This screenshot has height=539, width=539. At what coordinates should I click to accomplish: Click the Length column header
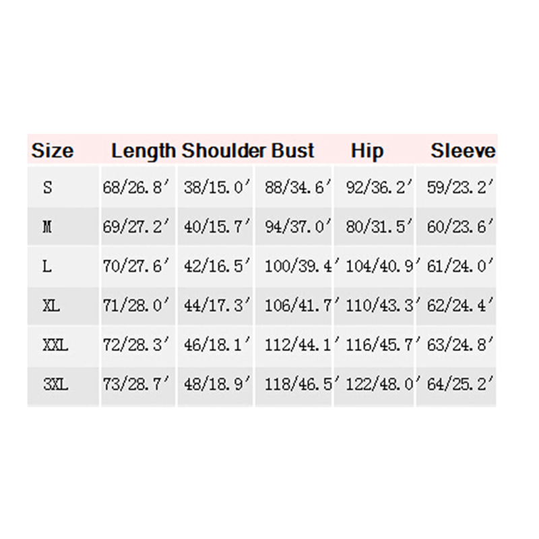pos(144,150)
